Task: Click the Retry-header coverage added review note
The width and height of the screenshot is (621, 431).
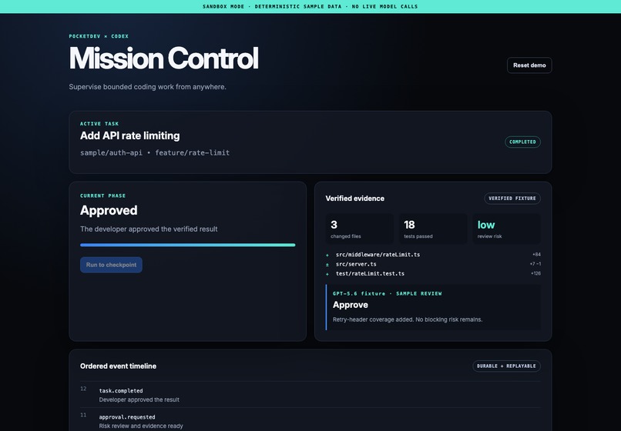Action: pyautogui.click(x=408, y=319)
